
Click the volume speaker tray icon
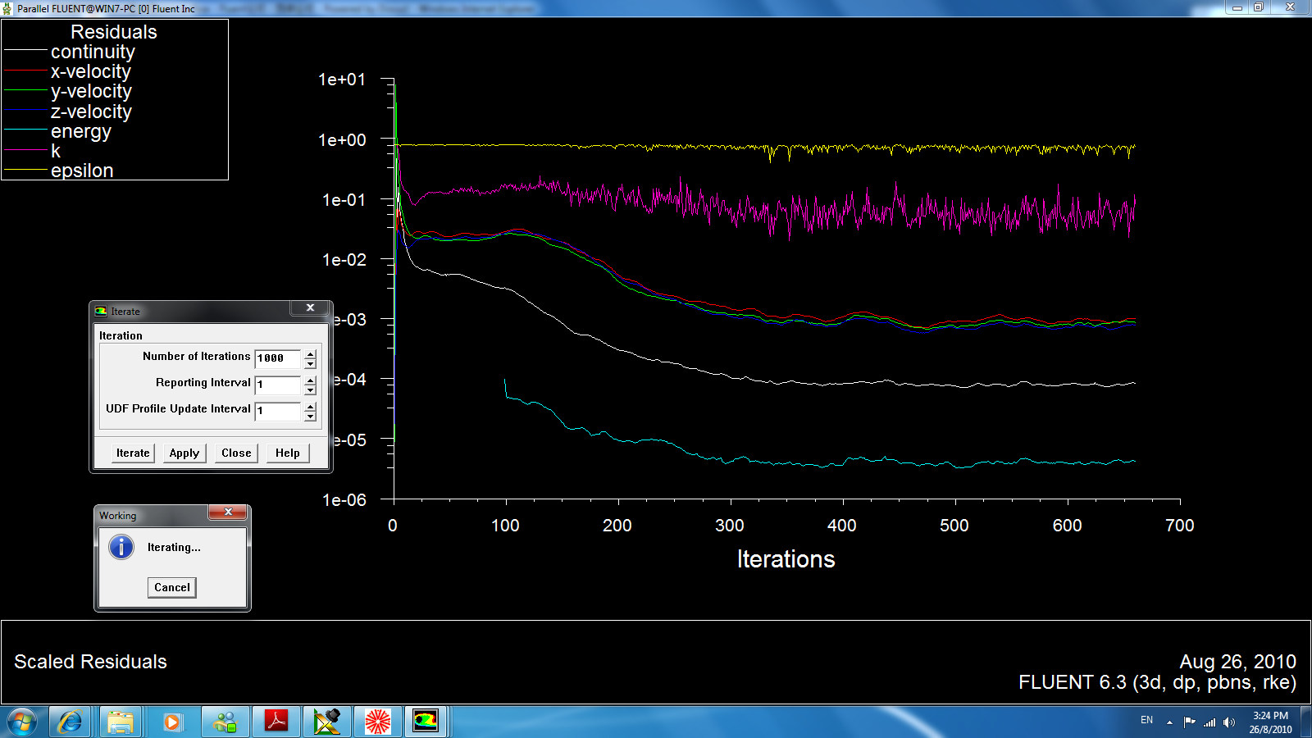pyautogui.click(x=1228, y=722)
